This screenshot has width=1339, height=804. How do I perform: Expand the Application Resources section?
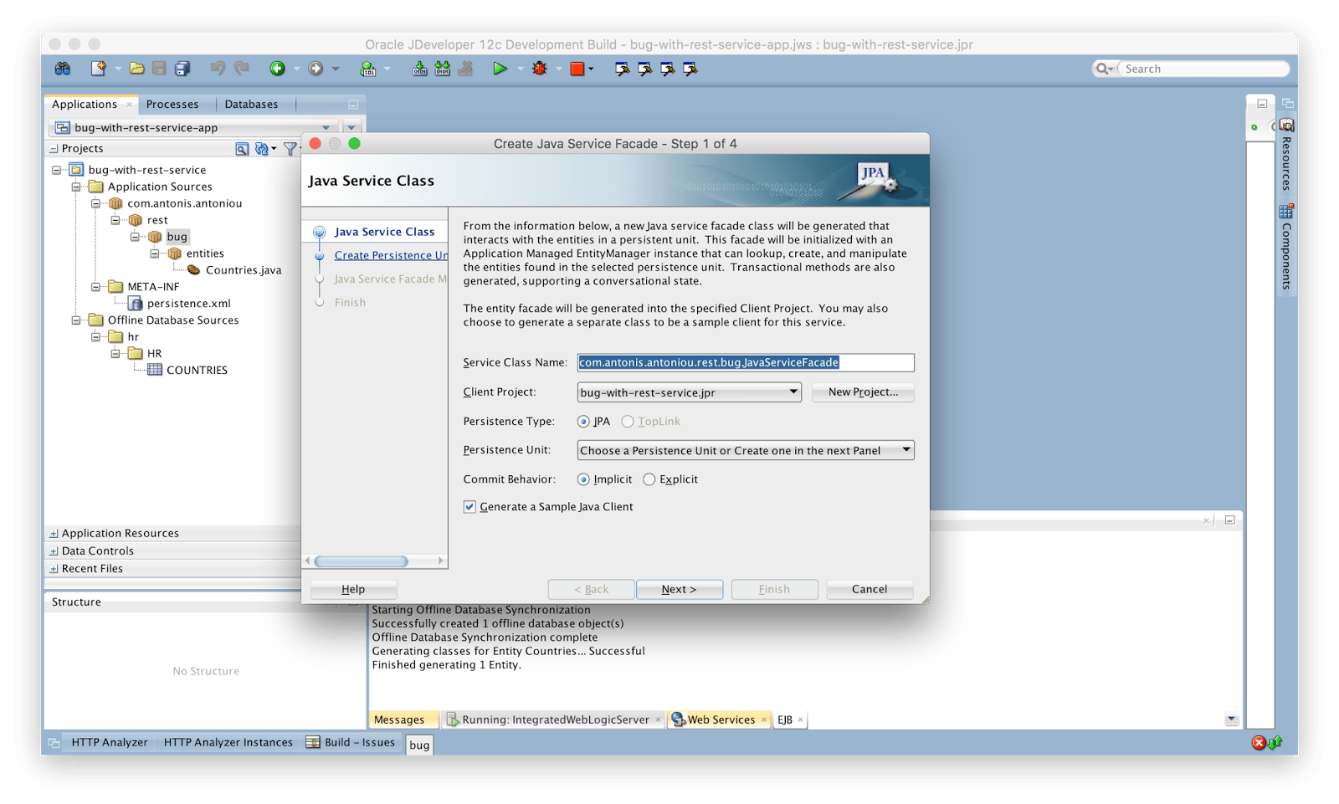[54, 534]
